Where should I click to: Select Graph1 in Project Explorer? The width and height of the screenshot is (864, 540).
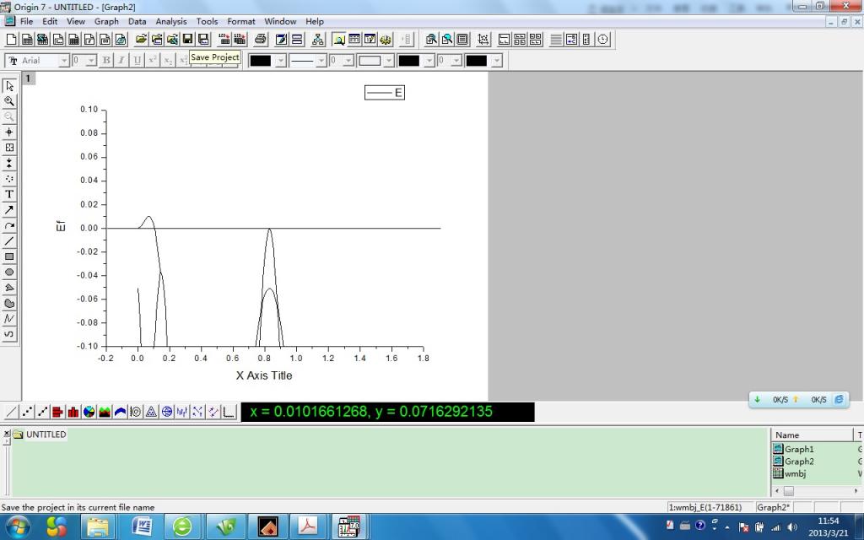(793, 449)
